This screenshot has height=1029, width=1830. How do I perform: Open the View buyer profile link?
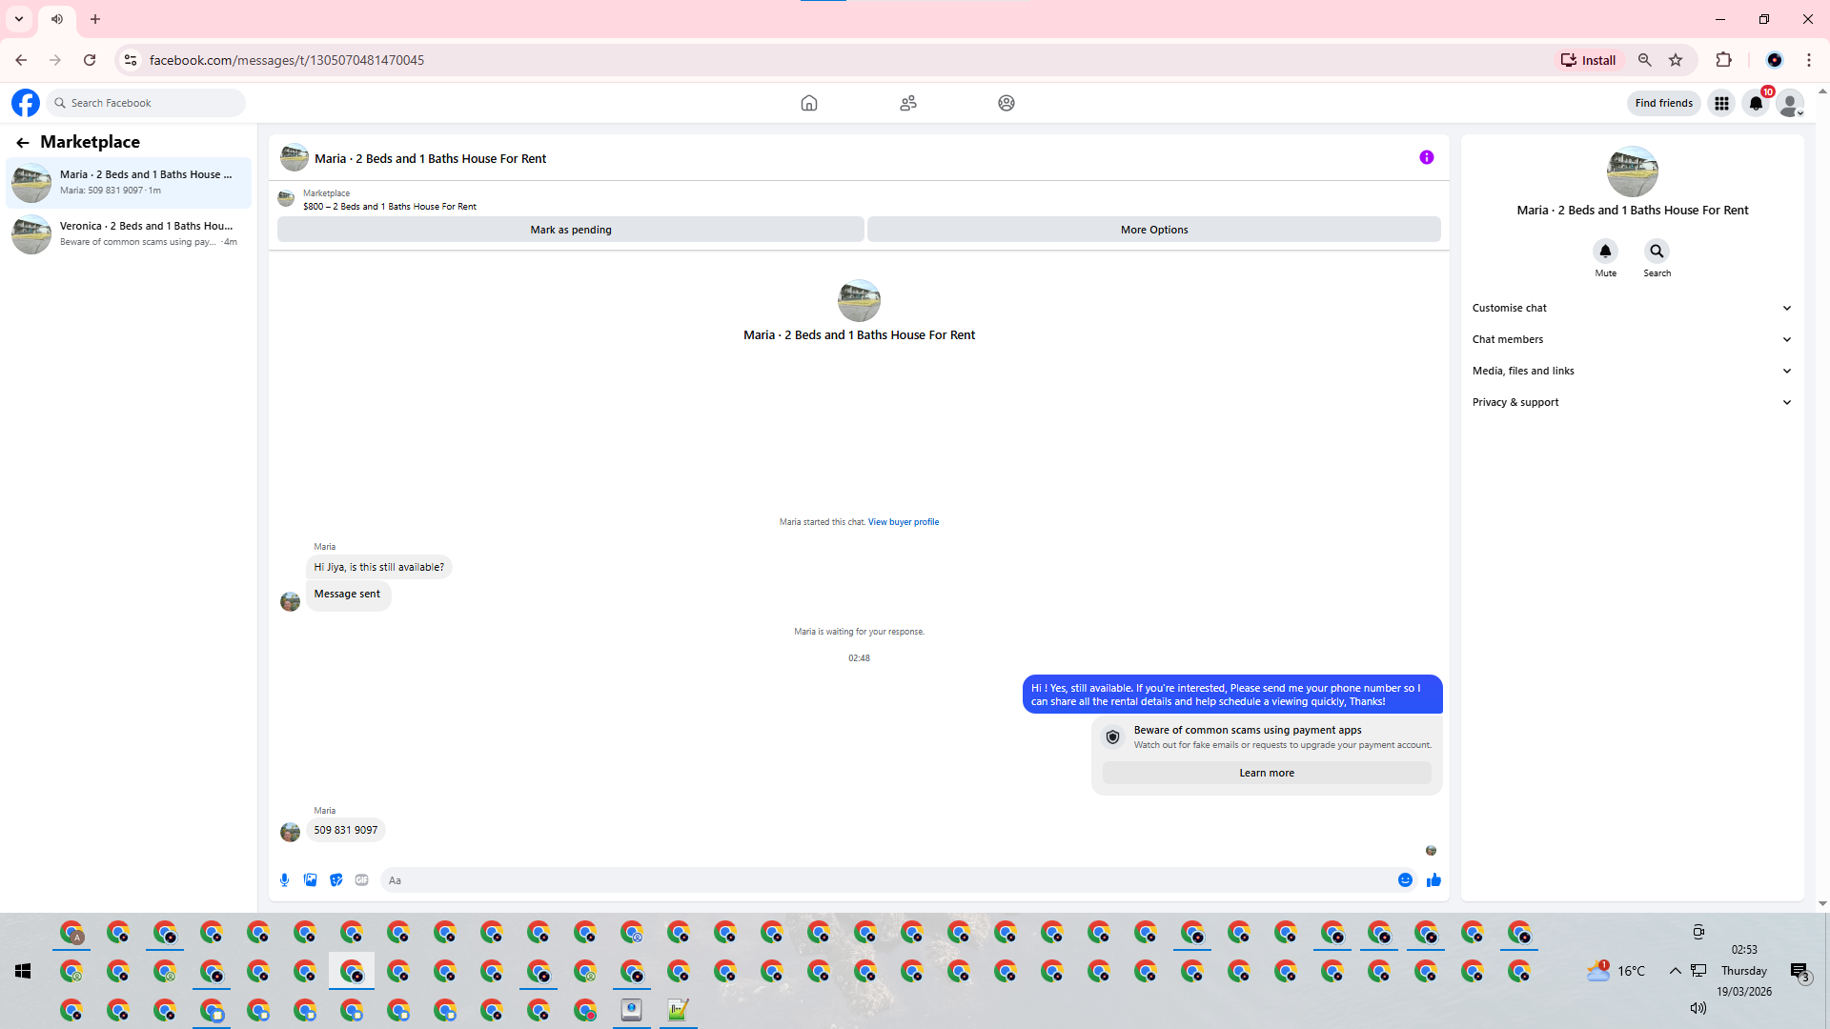click(x=903, y=522)
